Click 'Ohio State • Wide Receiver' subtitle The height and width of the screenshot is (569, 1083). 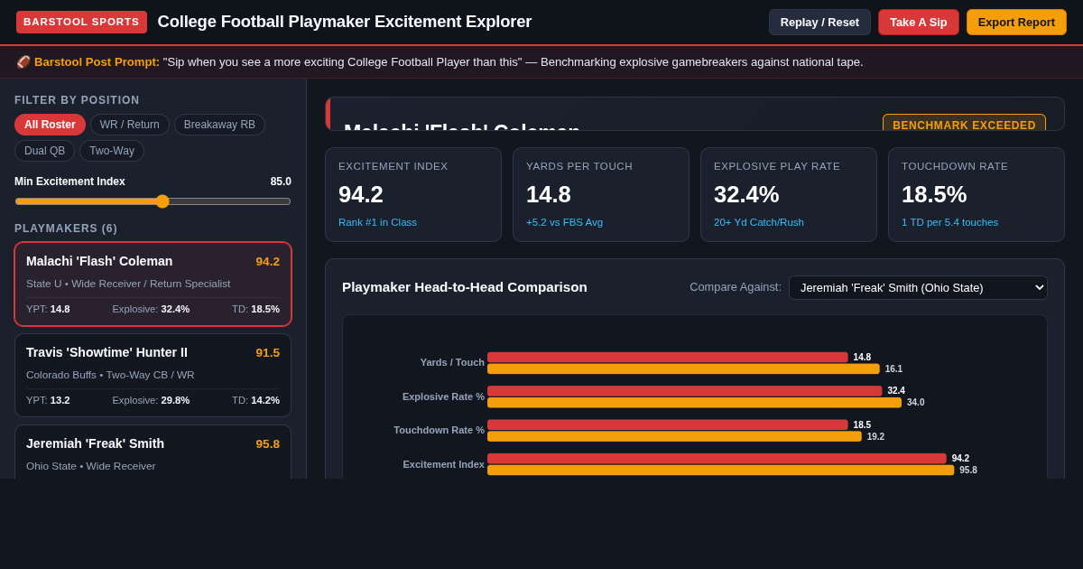pyautogui.click(x=90, y=466)
